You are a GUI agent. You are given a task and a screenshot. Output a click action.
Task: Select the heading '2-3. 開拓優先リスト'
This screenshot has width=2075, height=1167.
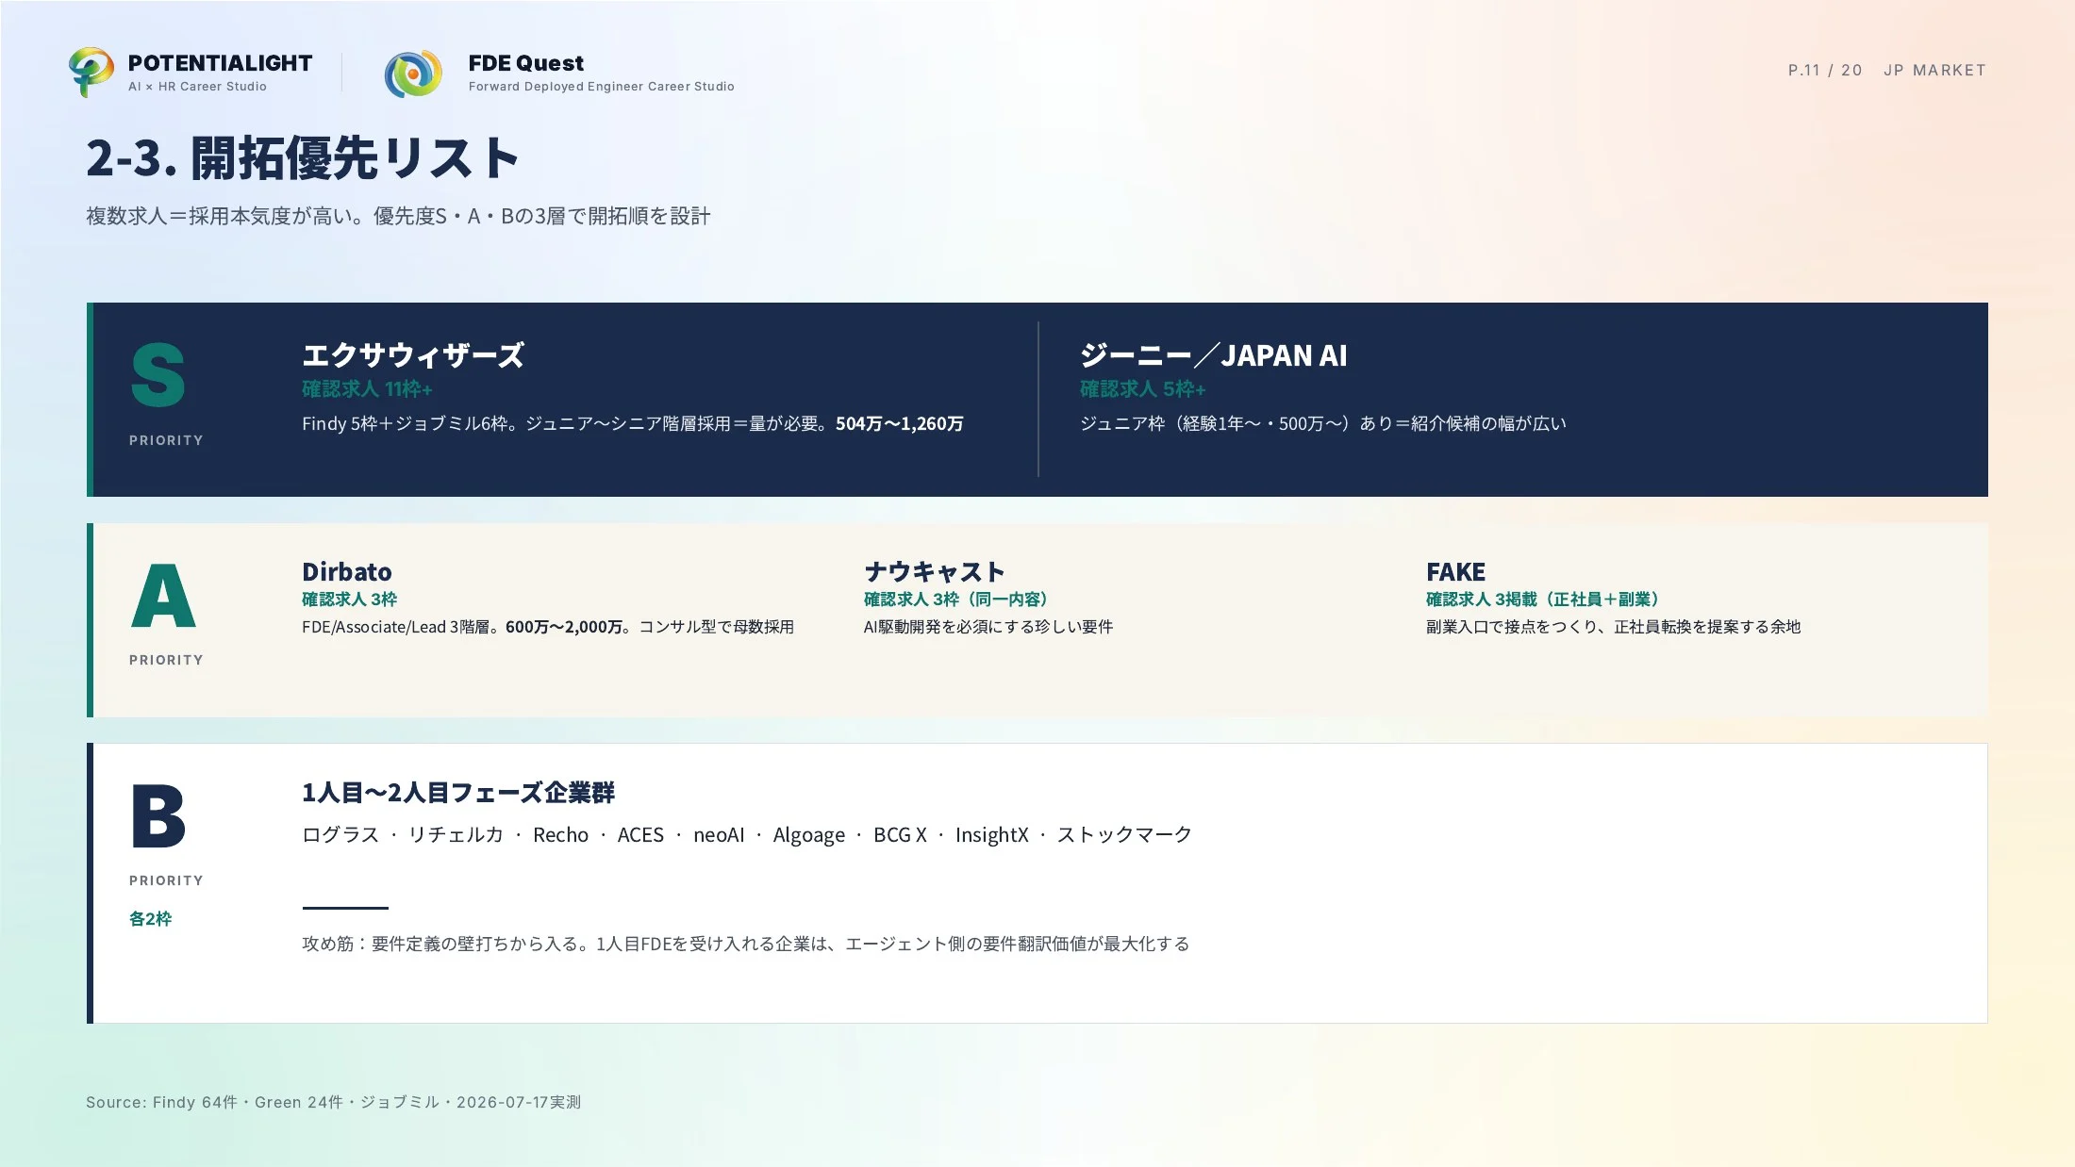303,157
